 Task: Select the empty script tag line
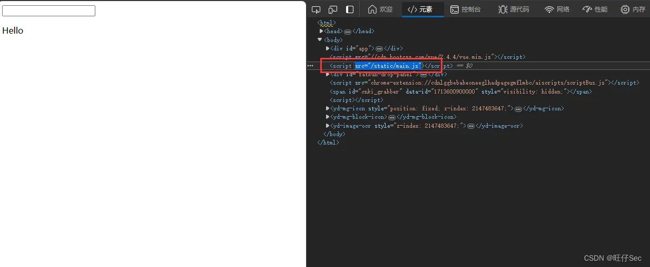[356, 100]
